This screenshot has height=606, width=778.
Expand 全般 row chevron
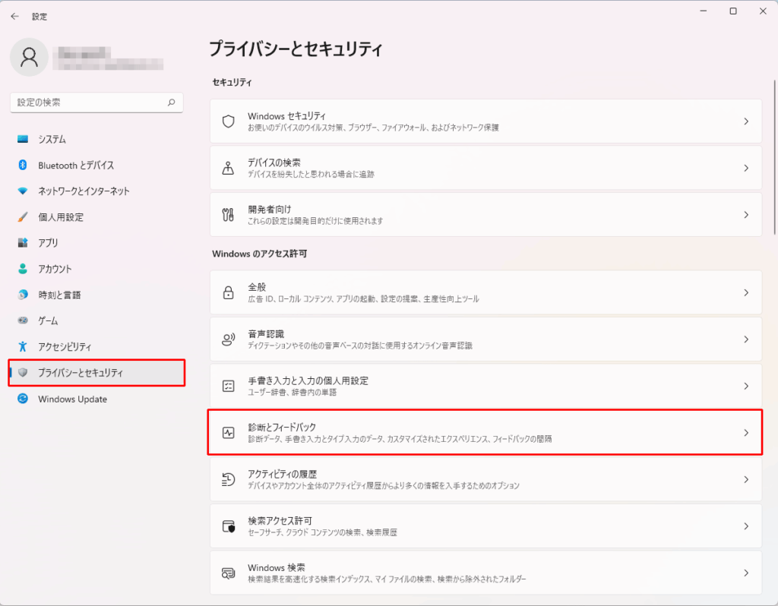click(x=746, y=292)
